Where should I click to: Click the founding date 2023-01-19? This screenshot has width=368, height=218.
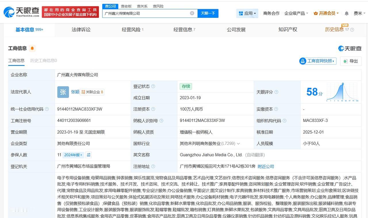[190, 98]
